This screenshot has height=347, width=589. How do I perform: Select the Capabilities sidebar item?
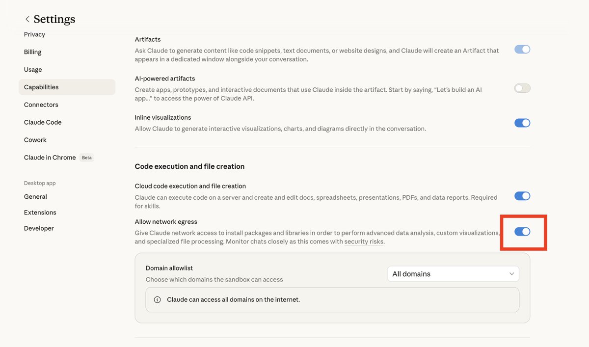coord(41,87)
